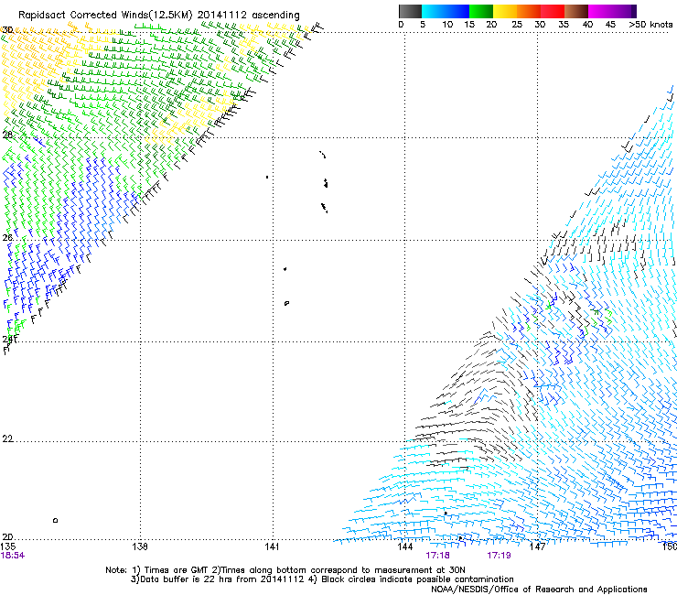Image resolution: width=677 pixels, height=595 pixels.
Task: Click latitude label '22' on left axis
Action: (x=7, y=439)
